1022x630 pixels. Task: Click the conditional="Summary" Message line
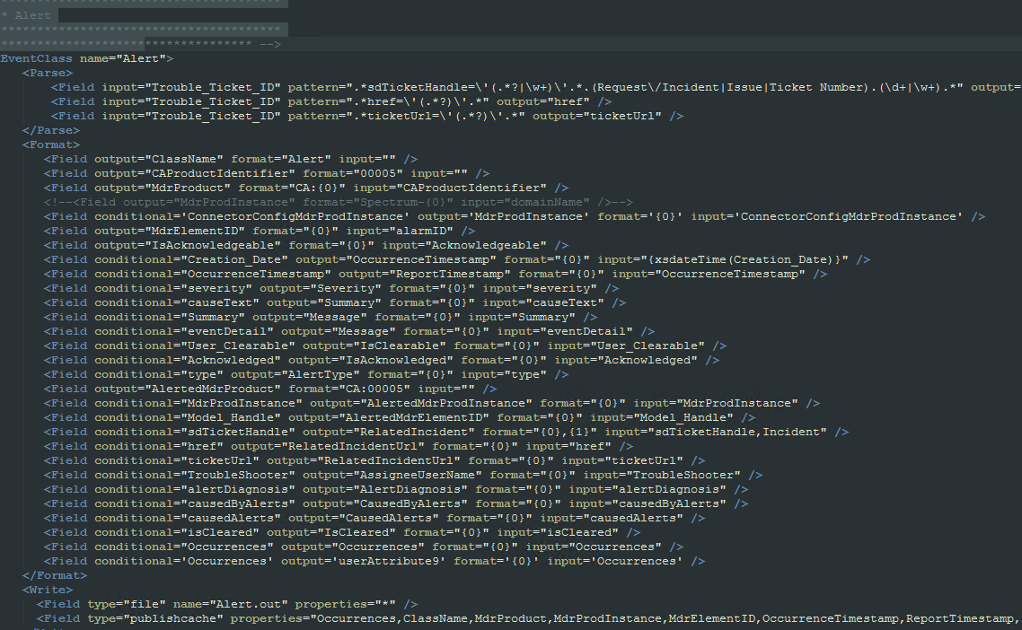point(321,317)
